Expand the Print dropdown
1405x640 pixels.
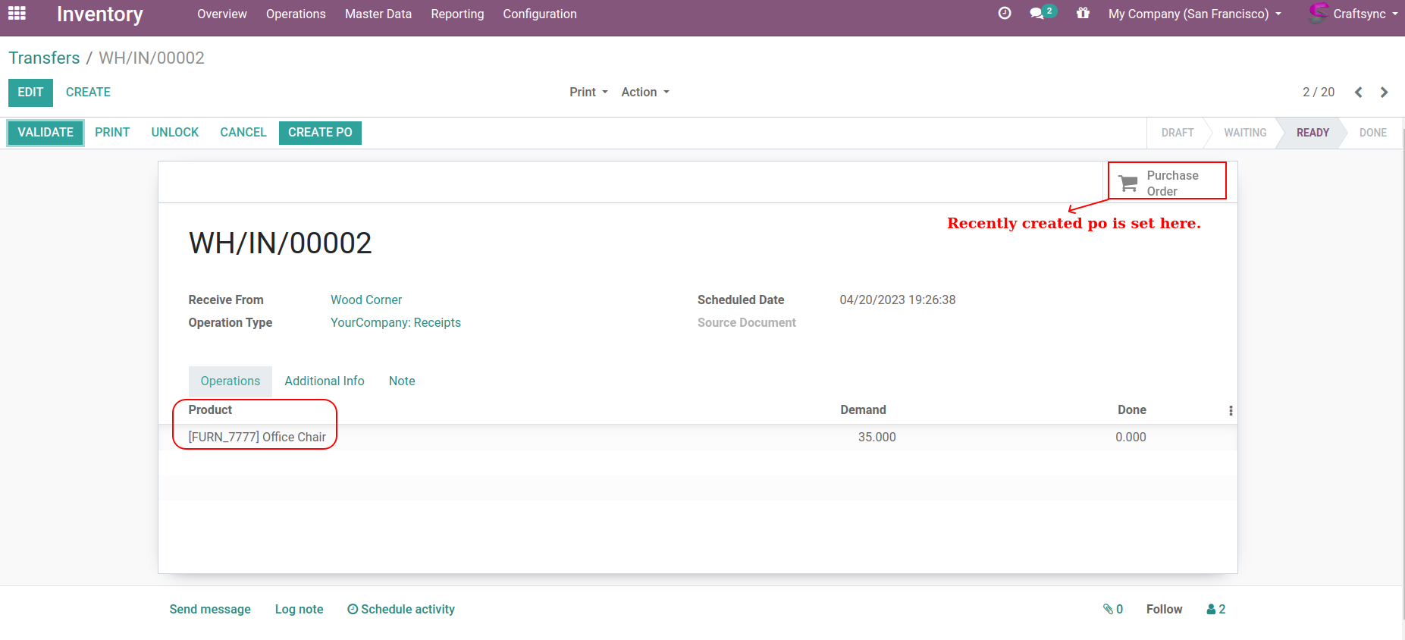tap(588, 93)
